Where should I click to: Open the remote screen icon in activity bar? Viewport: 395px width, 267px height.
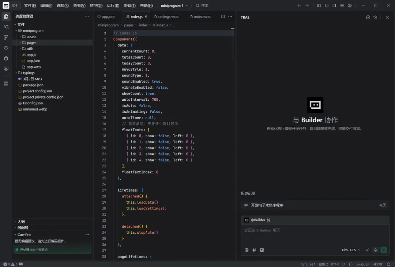coord(6,68)
